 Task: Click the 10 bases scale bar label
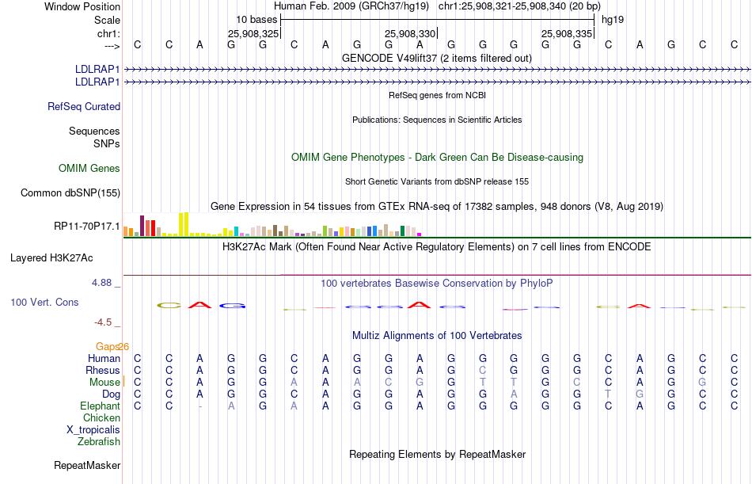point(256,20)
